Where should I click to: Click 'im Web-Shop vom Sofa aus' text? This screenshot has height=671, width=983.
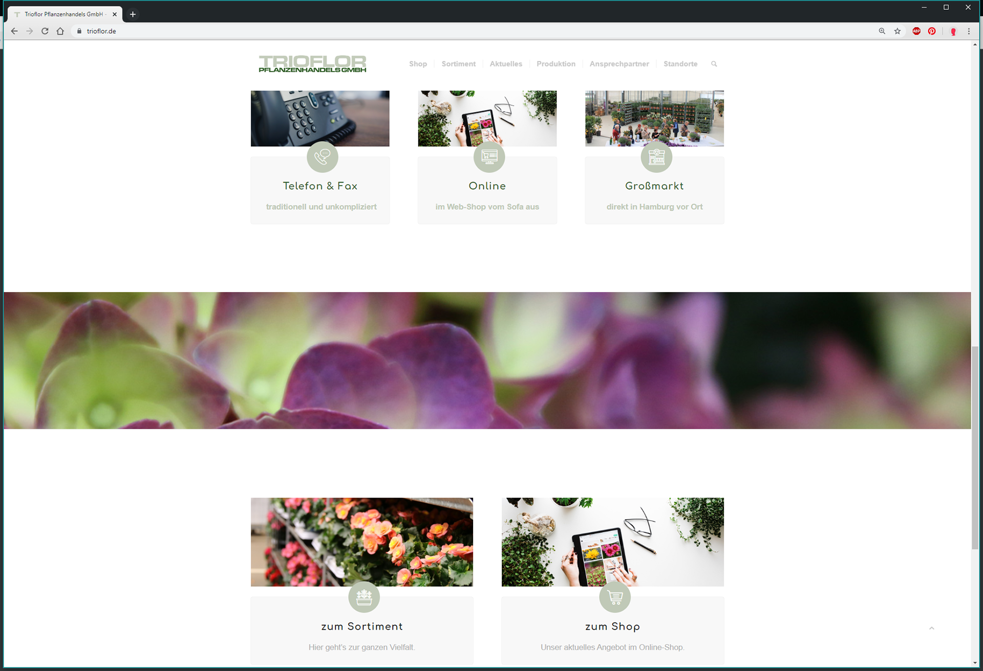[487, 207]
